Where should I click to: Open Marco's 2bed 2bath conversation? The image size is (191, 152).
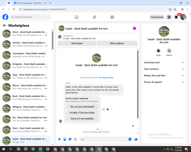point(26,87)
